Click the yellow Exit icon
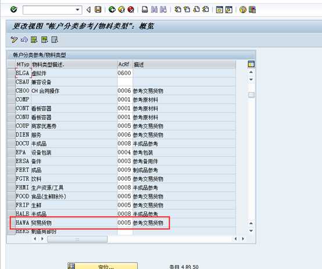Image resolution: width=322 pixels, height=269 pixels. (x=121, y=9)
